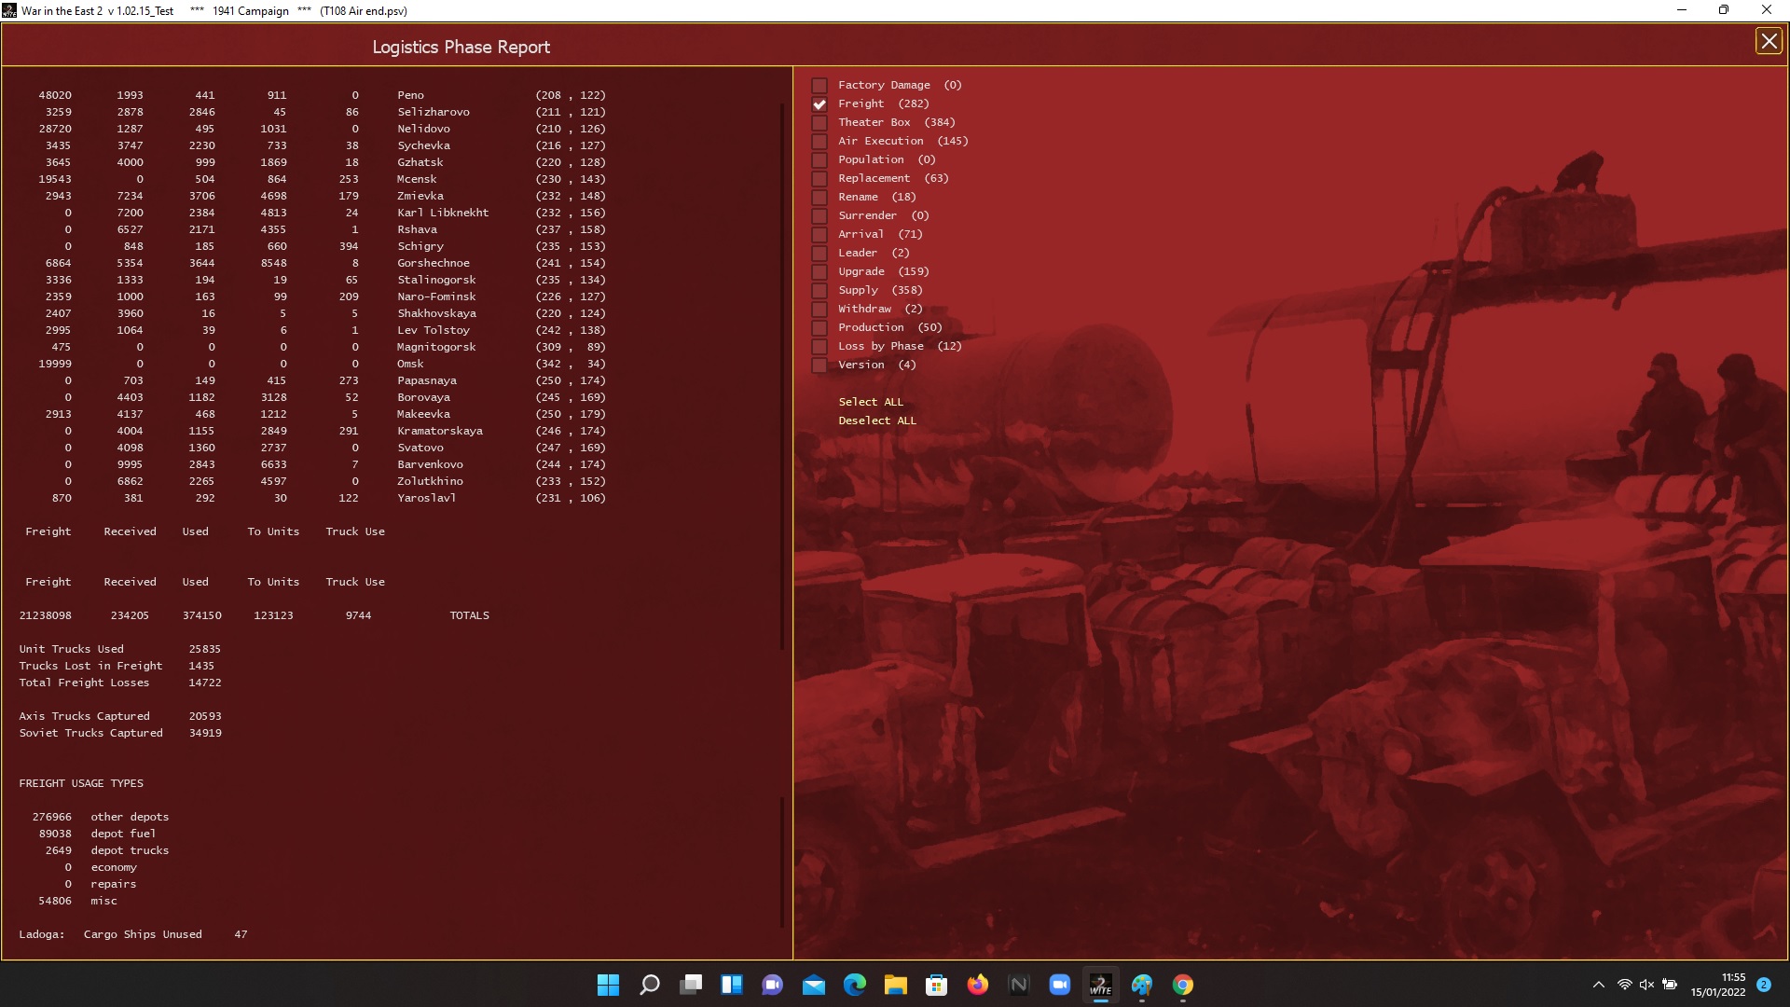
Task: Enable the Factory Damage checkbox
Action: (x=819, y=86)
